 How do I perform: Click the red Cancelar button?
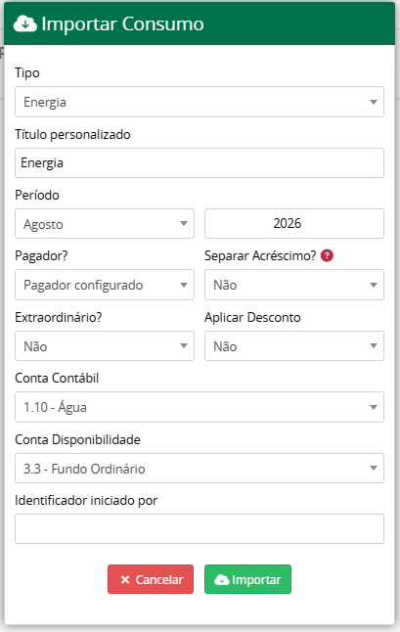point(151,579)
